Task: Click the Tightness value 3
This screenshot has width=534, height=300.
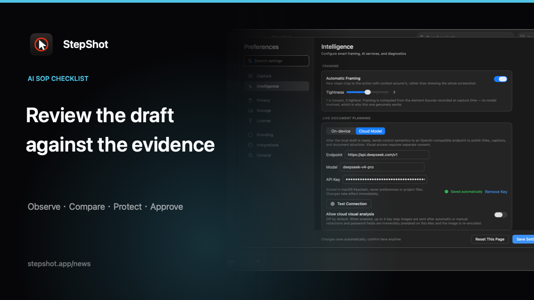Action: pyautogui.click(x=394, y=92)
